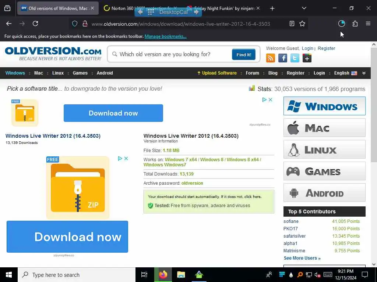Image resolution: width=377 pixels, height=282 pixels.
Task: Select the Android platform tile in sidebar
Action: pos(324,193)
